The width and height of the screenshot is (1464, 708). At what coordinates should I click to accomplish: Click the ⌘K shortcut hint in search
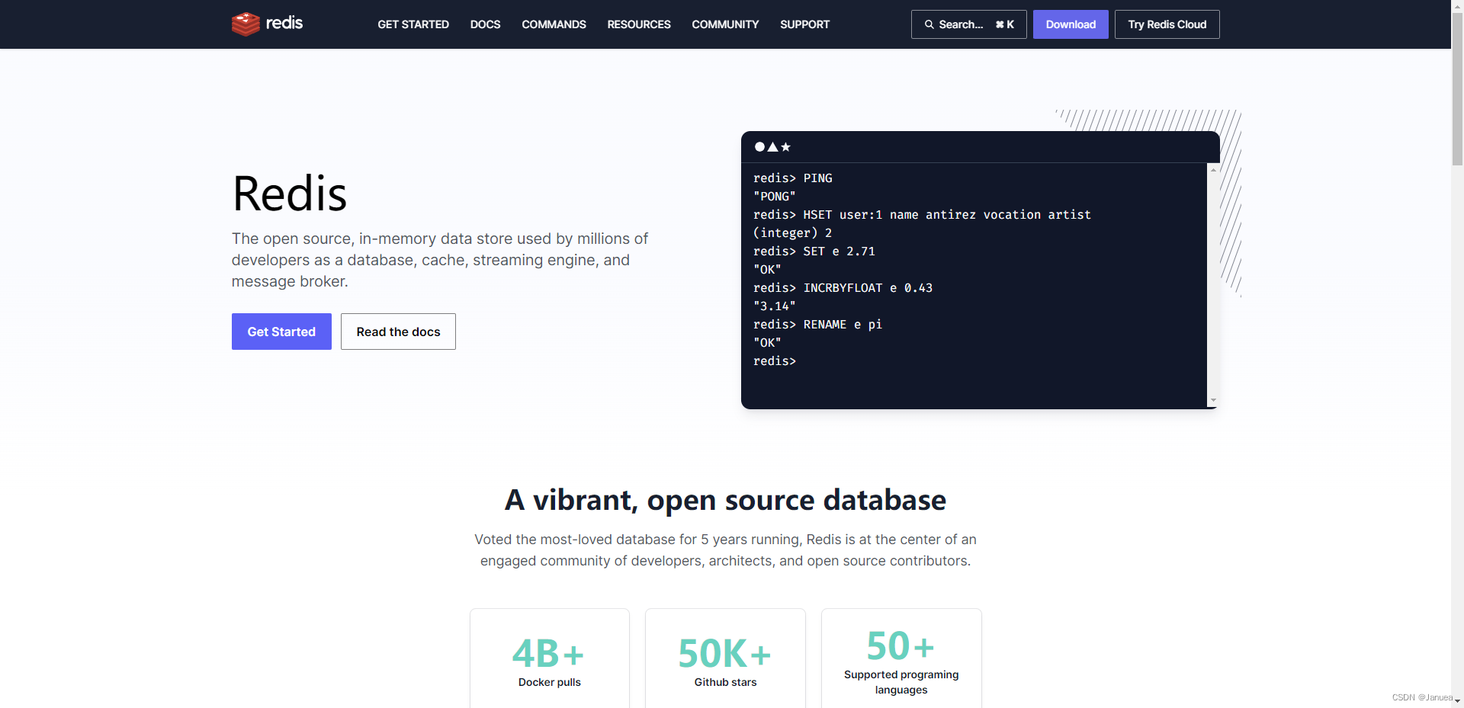pyautogui.click(x=1005, y=24)
